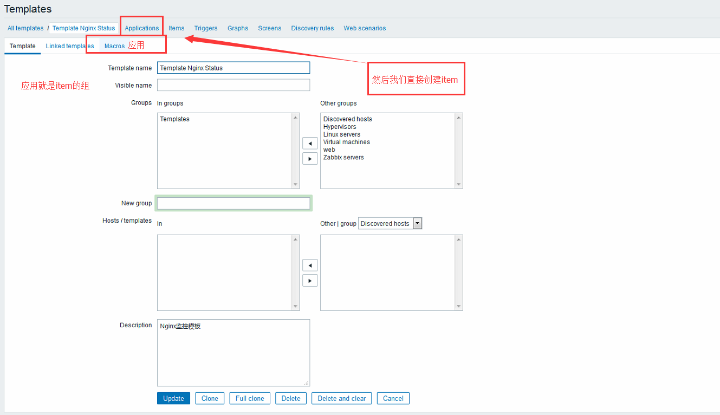Image resolution: width=720 pixels, height=415 pixels.
Task: Click scroll-down arrow of Hosts In list
Action: [x=295, y=307]
